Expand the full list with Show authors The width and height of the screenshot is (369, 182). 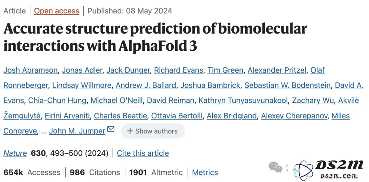click(x=153, y=131)
